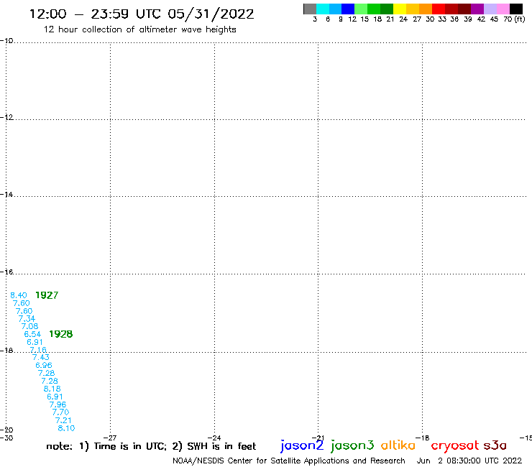This screenshot has height=467, width=532.
Task: Click the lavender swatch in the color scale
Action: [x=490, y=9]
